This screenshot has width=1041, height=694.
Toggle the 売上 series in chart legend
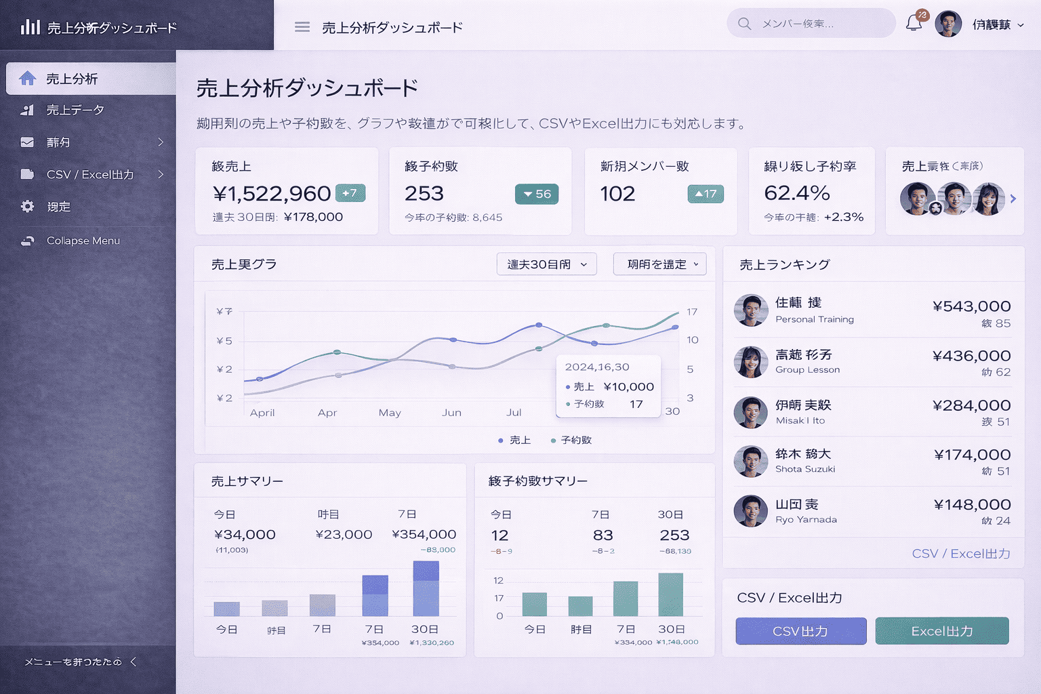514,441
